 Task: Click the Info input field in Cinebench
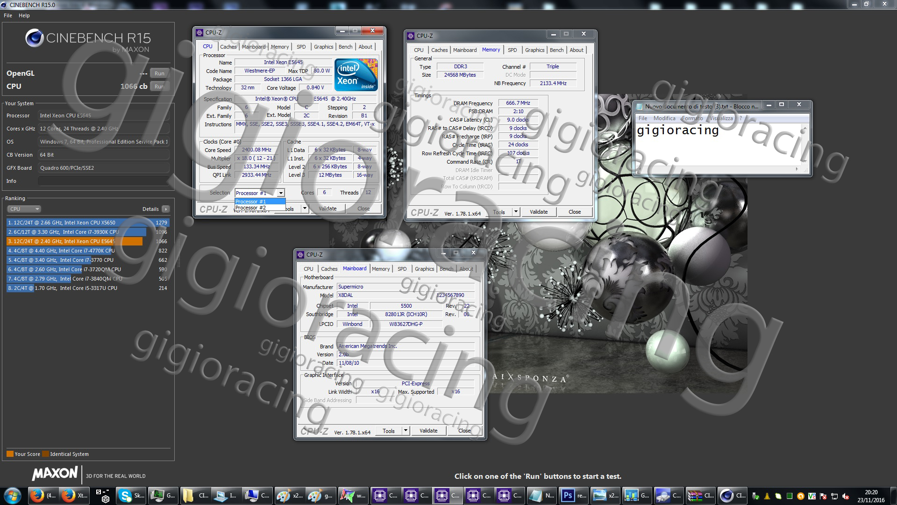point(103,181)
